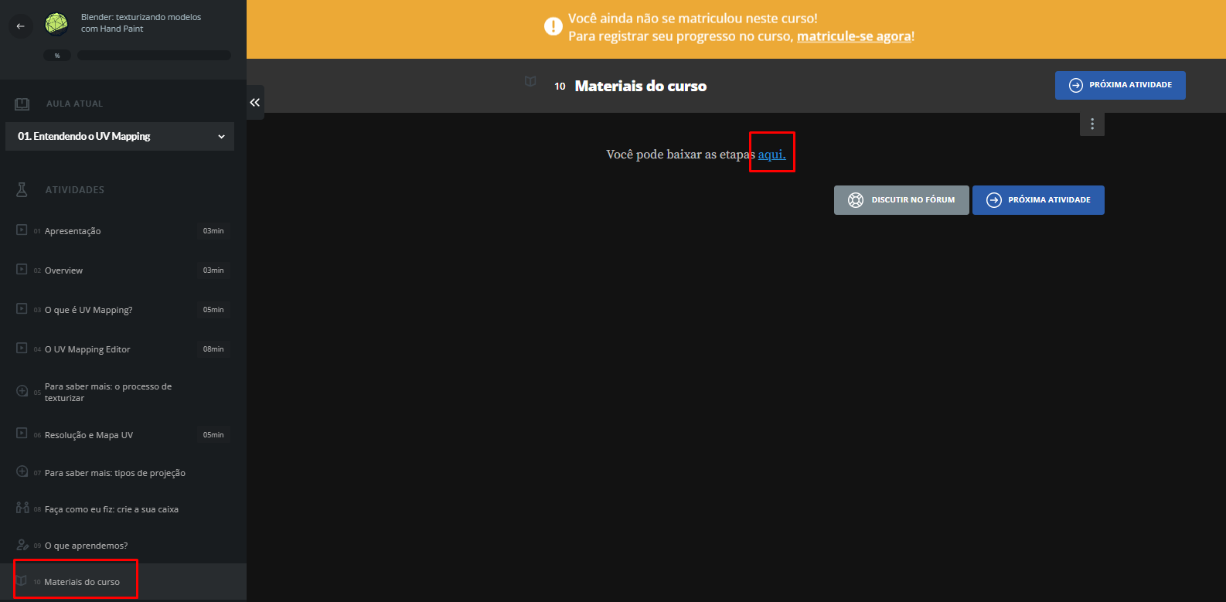Click video icon beside Resolução e Mapa UV

coord(22,434)
